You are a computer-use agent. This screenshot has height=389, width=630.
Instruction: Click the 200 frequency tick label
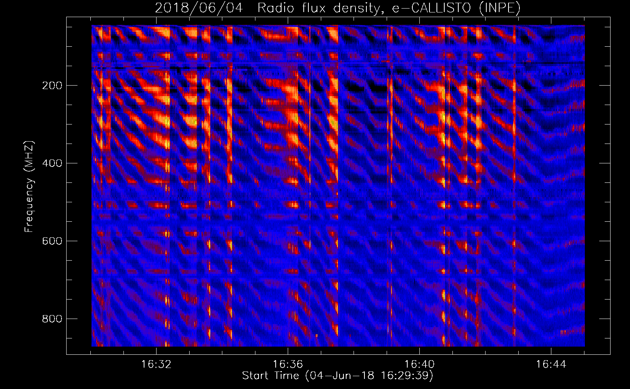[52, 86]
